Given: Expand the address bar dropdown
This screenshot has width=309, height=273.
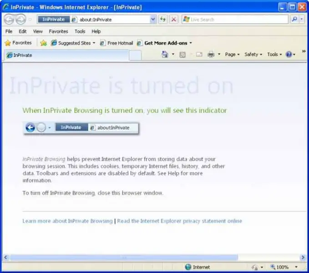Looking at the screenshot, I should pyautogui.click(x=153, y=19).
